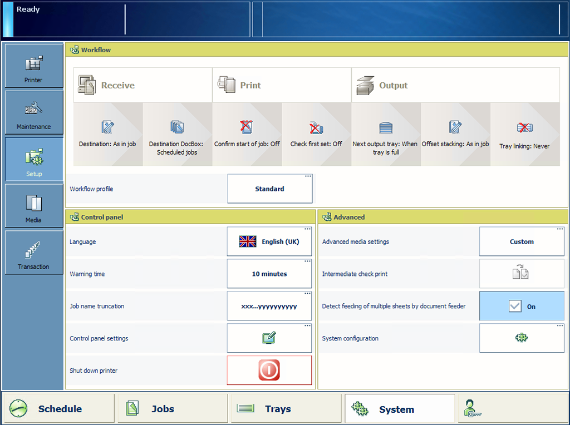Screen dimensions: 570x425
Task: Open System configuration gear icon
Action: 522,338
